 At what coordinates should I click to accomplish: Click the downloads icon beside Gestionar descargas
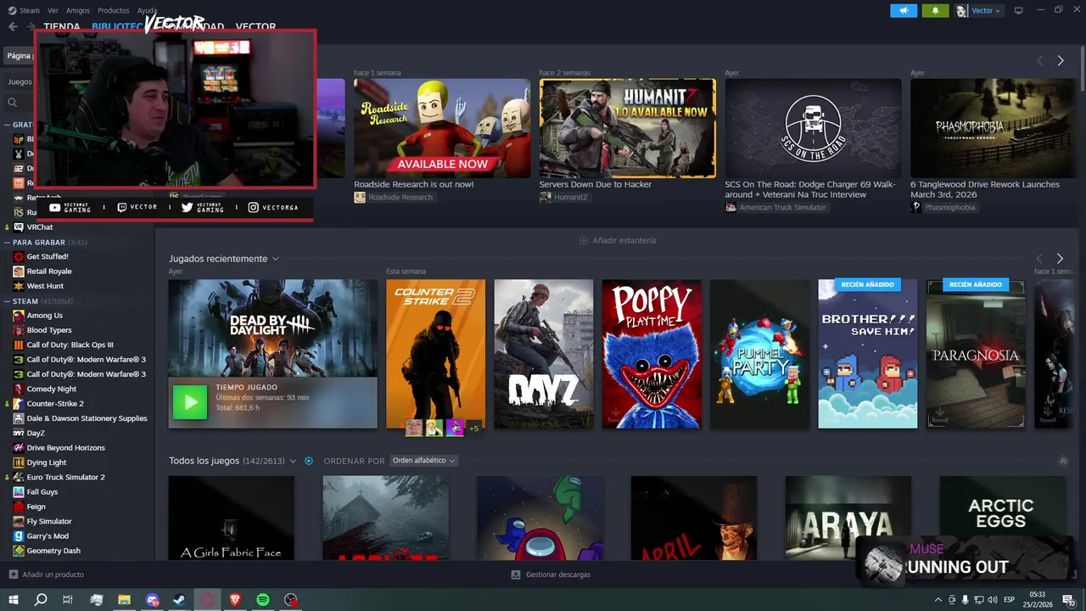516,575
